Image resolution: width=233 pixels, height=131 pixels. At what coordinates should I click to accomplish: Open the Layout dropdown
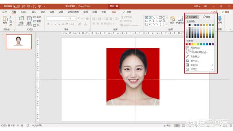coord(38,17)
